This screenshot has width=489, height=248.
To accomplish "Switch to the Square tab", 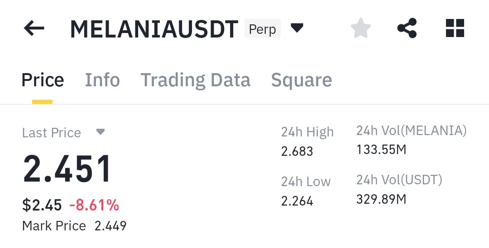I will (302, 80).
